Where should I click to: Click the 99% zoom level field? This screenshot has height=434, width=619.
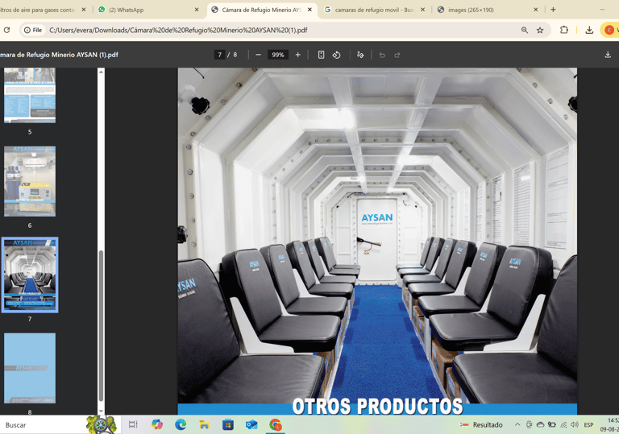(278, 55)
